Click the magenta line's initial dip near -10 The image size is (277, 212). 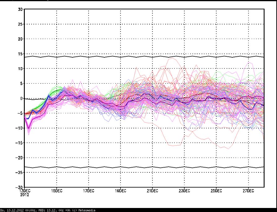29,128
